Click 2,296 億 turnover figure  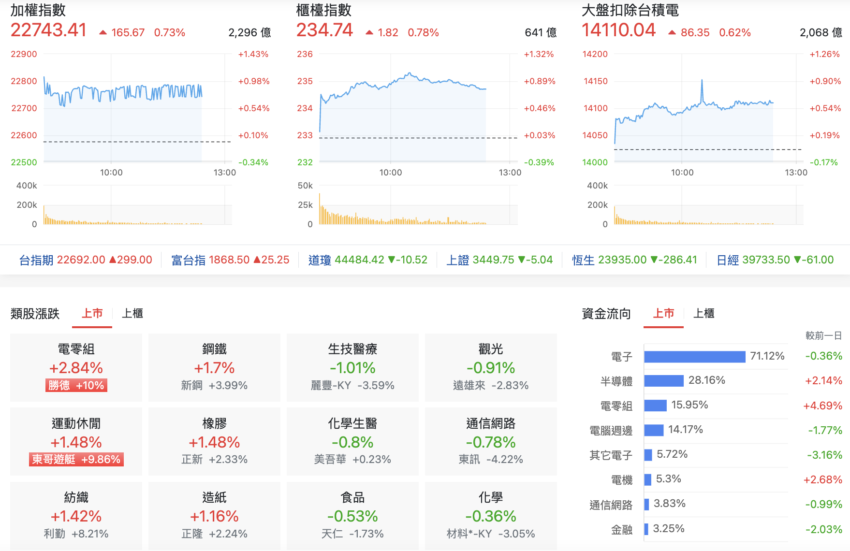[x=249, y=32]
